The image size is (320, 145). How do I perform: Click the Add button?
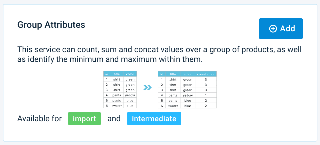[x=281, y=29]
